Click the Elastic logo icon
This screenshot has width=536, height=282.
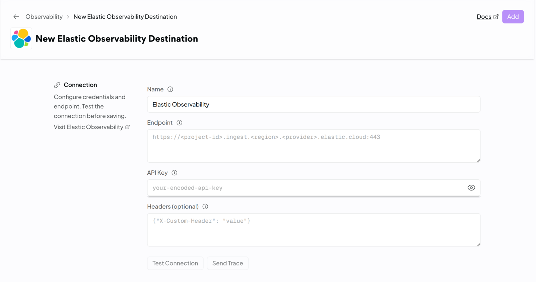click(21, 39)
